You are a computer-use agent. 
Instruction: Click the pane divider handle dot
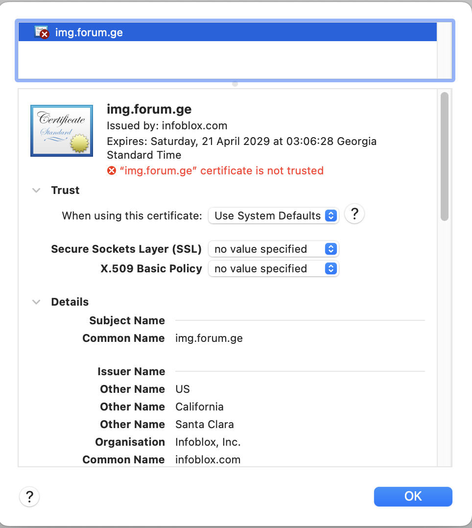point(235,84)
